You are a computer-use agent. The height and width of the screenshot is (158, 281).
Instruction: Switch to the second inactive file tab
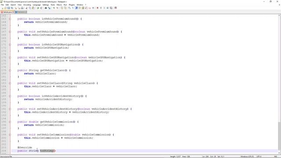click(21, 12)
